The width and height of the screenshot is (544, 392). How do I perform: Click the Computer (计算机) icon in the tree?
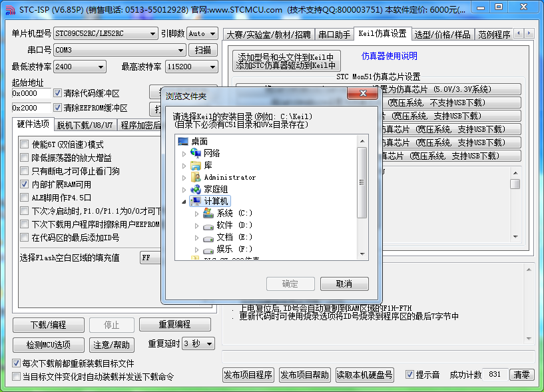coord(196,201)
